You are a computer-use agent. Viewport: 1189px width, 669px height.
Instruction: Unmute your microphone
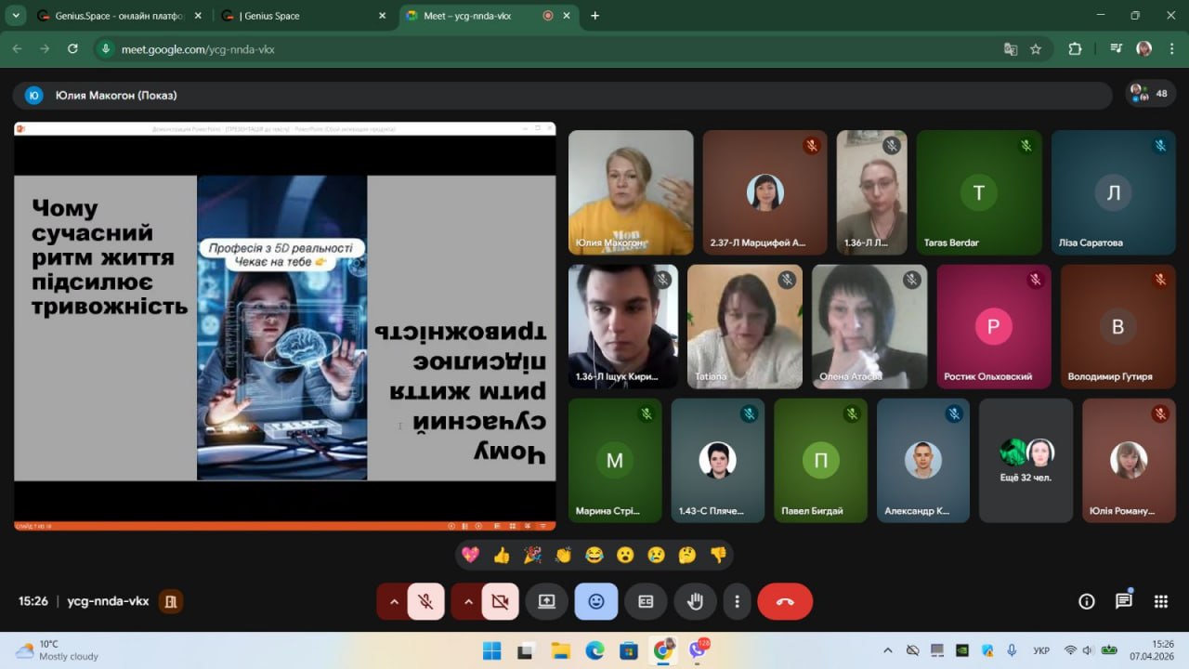click(x=425, y=602)
